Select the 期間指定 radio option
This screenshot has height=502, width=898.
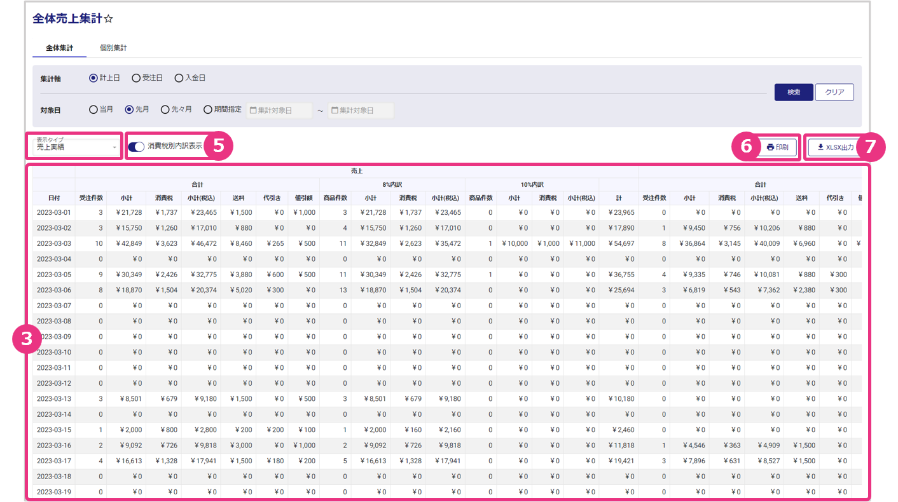208,109
